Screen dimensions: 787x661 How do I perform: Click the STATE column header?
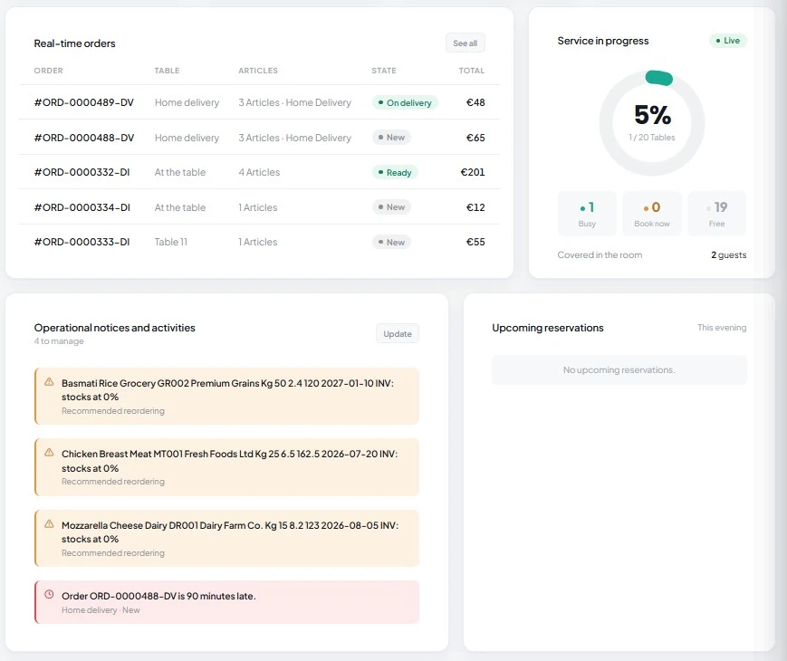coord(384,71)
